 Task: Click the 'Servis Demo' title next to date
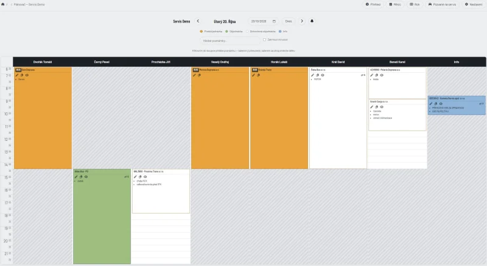click(181, 21)
